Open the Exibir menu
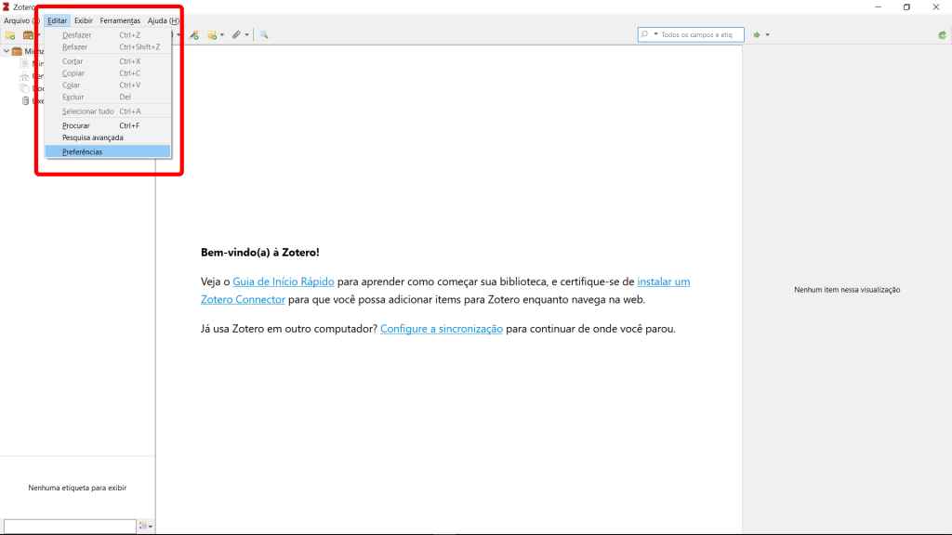The image size is (952, 535). (x=84, y=20)
